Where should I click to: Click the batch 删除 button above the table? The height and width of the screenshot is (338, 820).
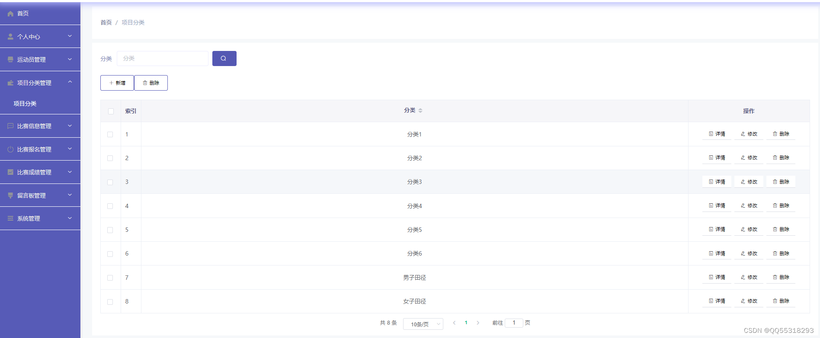tap(151, 83)
